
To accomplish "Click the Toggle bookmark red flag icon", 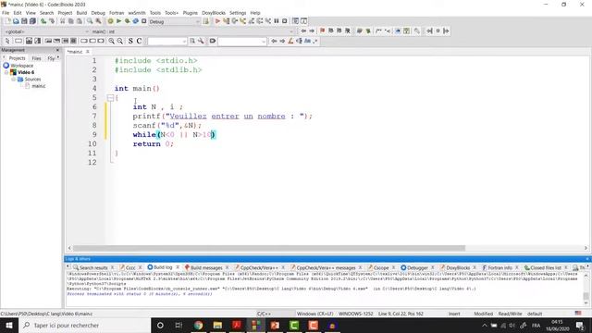I will [322, 31].
